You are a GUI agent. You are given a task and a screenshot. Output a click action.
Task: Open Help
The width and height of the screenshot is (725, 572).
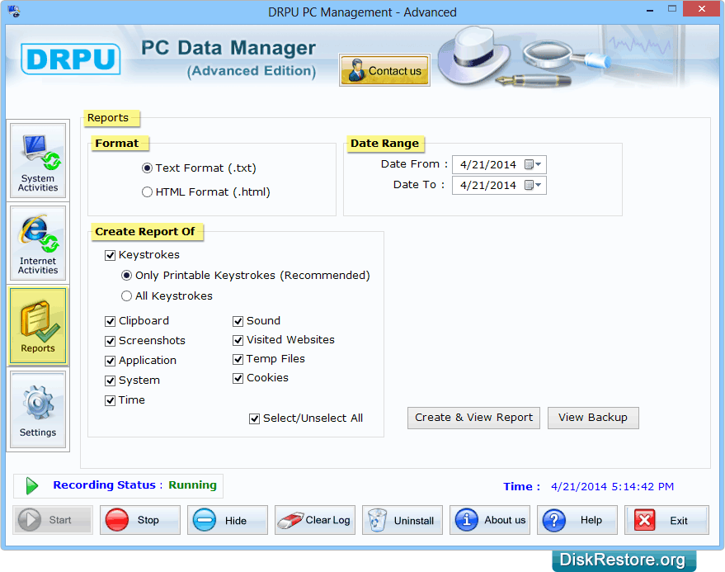tap(577, 520)
